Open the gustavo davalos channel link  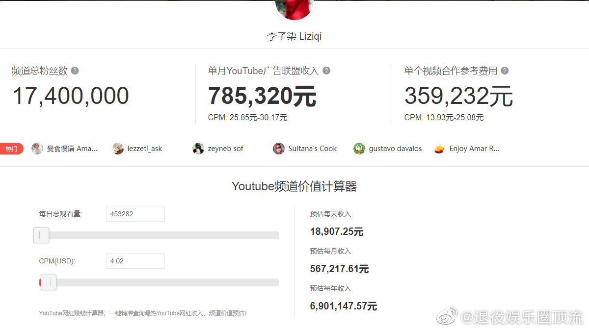[396, 149]
